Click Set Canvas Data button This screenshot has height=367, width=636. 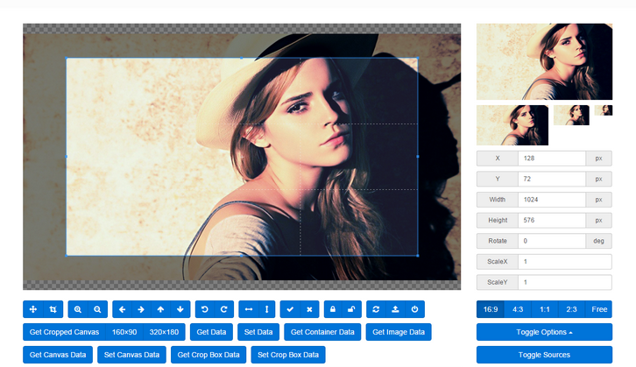131,355
